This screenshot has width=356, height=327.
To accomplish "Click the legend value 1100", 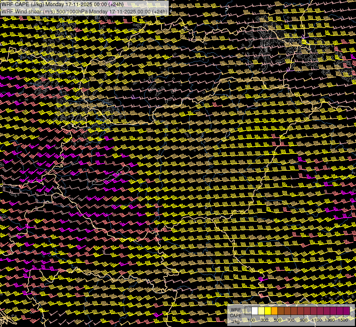I will [x=316, y=320].
